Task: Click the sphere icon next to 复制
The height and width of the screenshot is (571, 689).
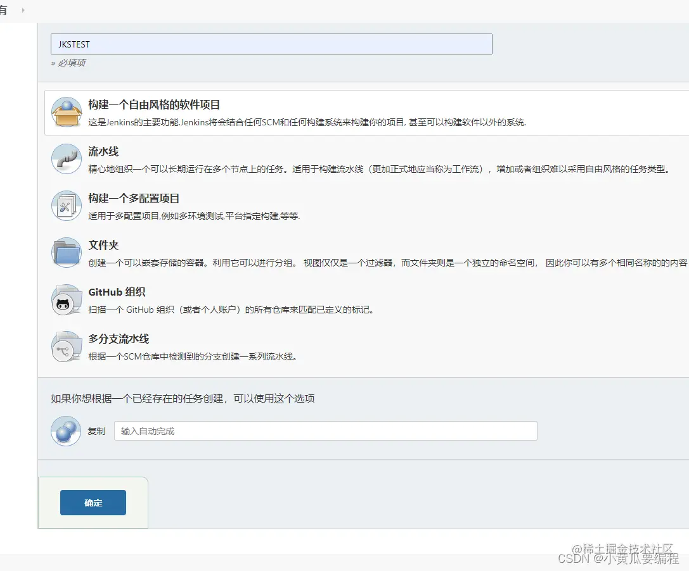Action: point(66,430)
